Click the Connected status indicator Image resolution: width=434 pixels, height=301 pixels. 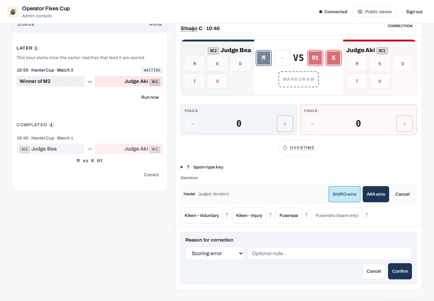(x=333, y=12)
